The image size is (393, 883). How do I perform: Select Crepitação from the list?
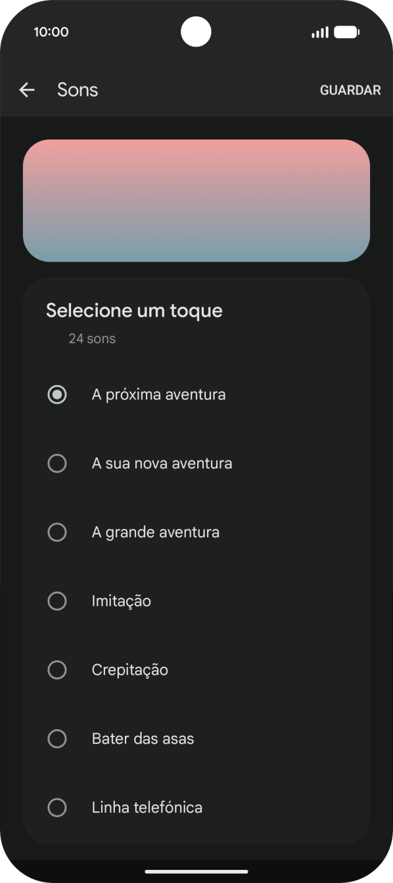point(57,669)
